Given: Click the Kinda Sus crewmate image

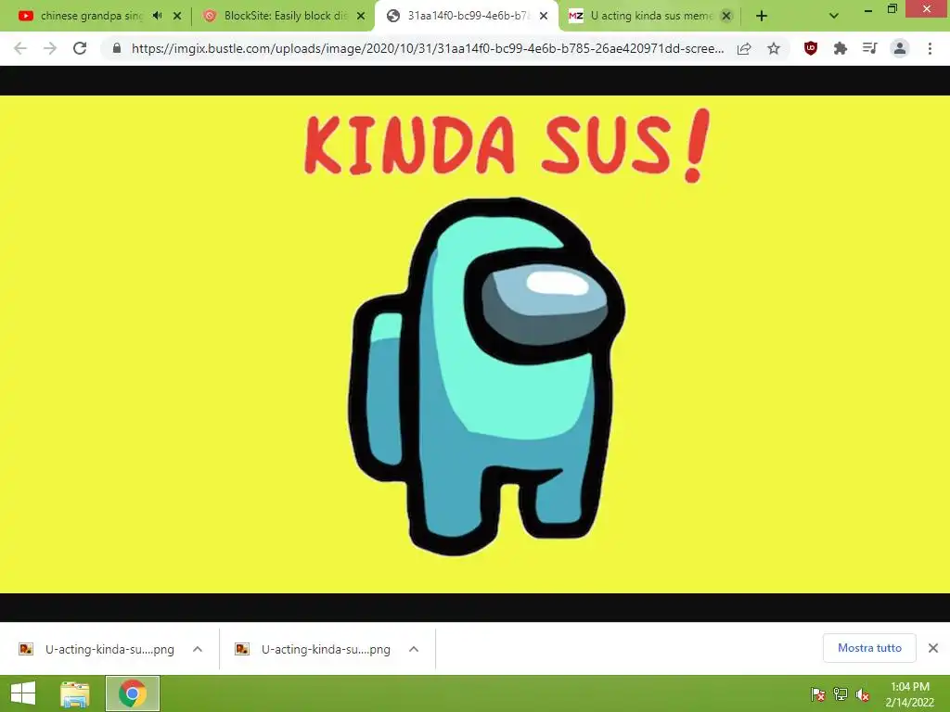Looking at the screenshot, I should tap(475, 344).
